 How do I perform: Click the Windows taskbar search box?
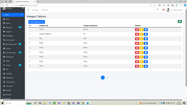(x=19, y=103)
